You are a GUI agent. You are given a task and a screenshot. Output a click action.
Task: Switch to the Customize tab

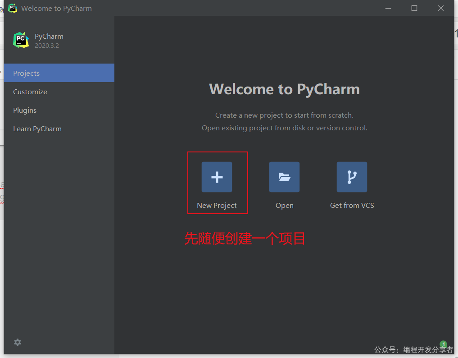tap(59, 92)
